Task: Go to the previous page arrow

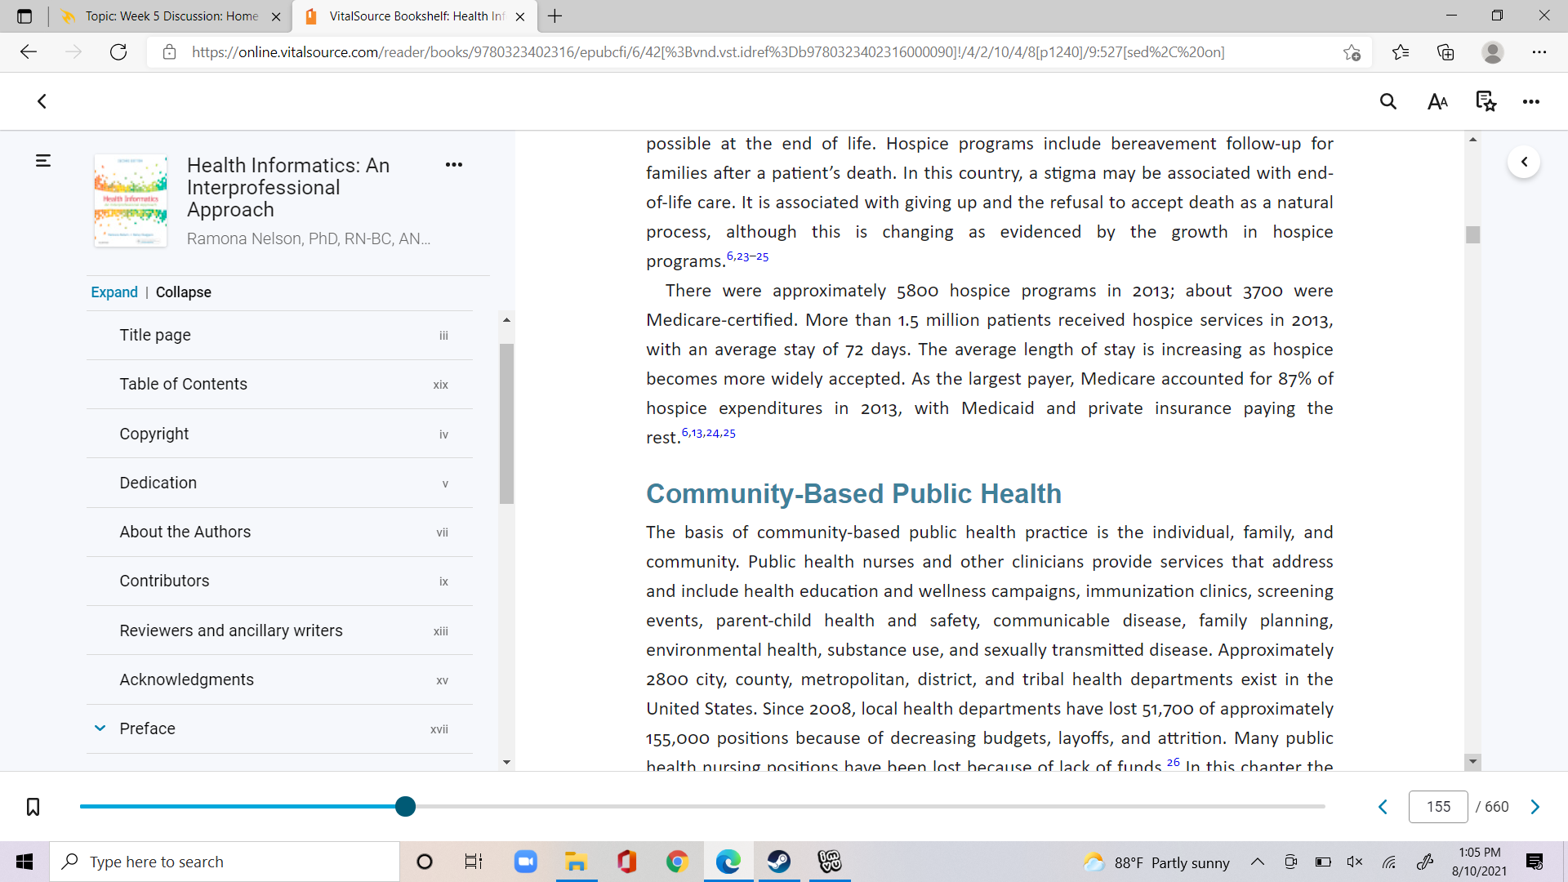Action: (x=1383, y=807)
